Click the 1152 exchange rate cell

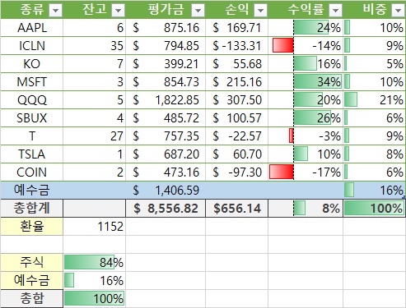tap(95, 227)
